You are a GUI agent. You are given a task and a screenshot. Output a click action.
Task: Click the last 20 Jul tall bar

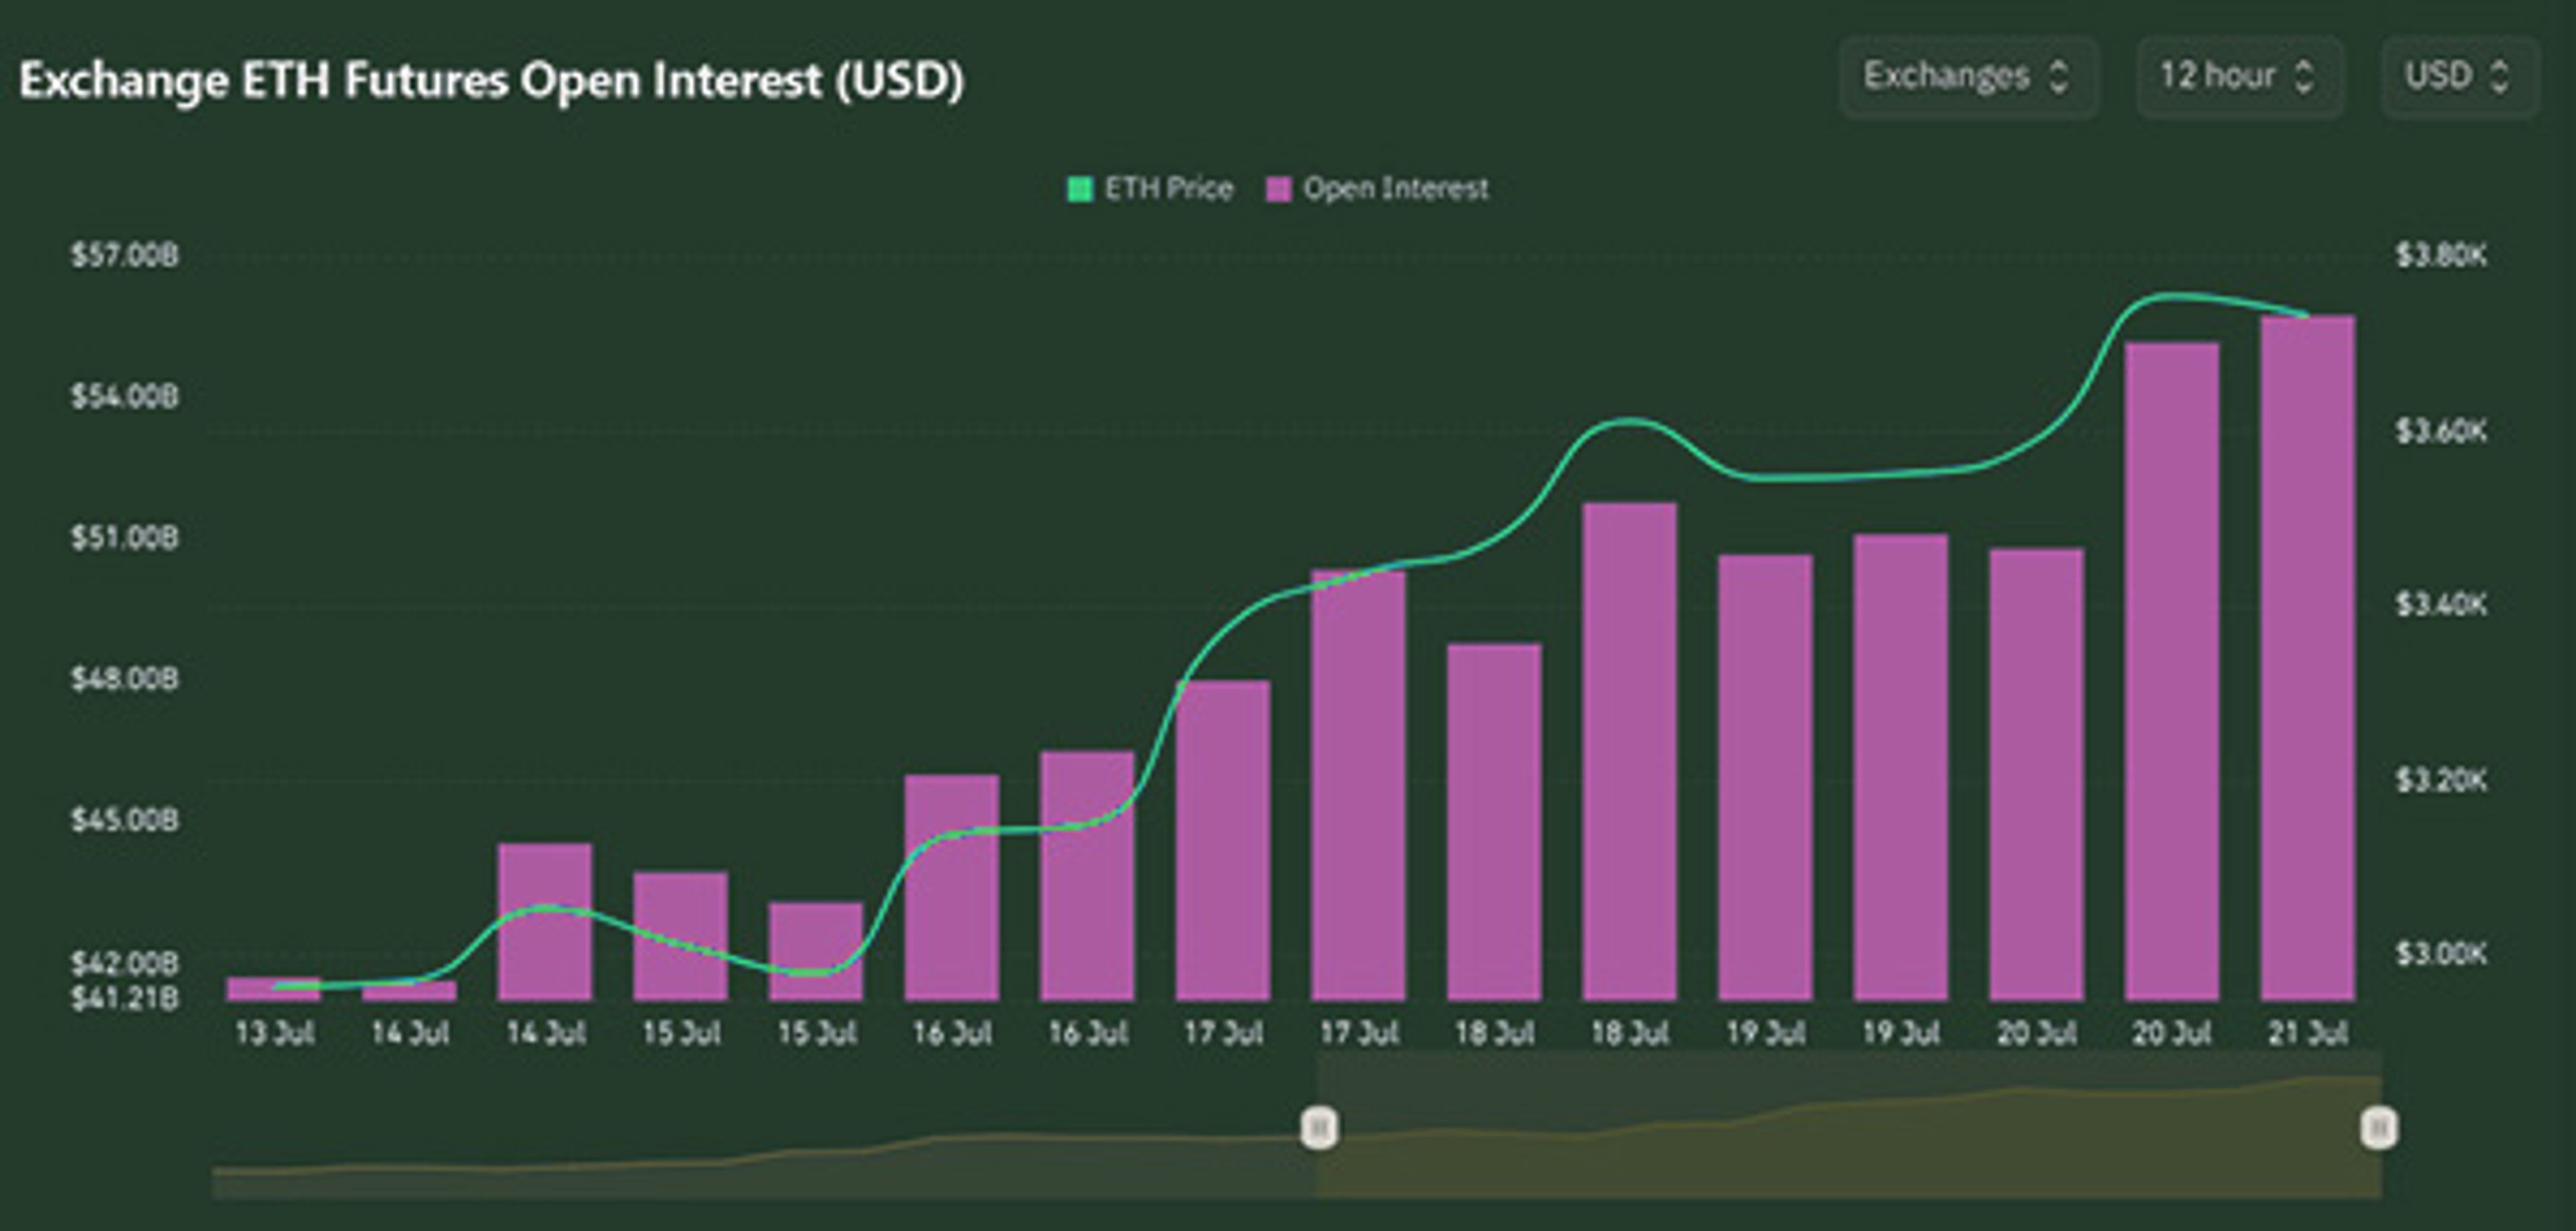tap(2172, 671)
